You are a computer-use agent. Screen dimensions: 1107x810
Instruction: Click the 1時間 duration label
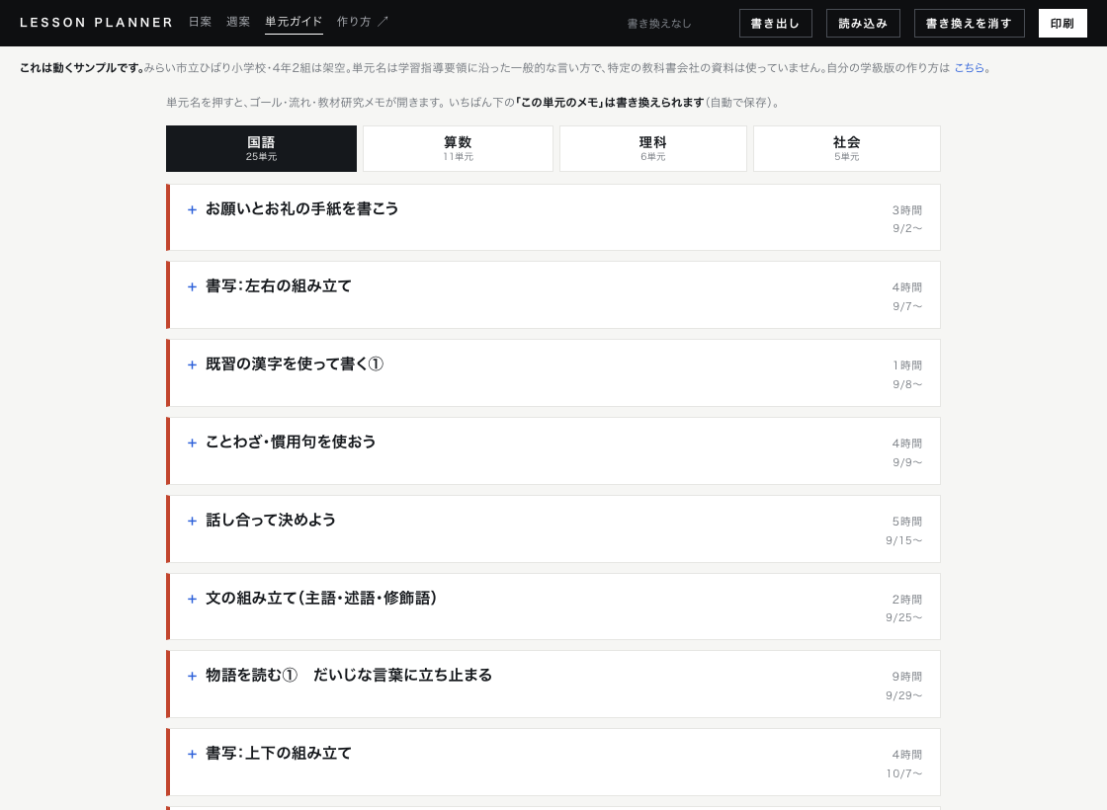click(907, 365)
